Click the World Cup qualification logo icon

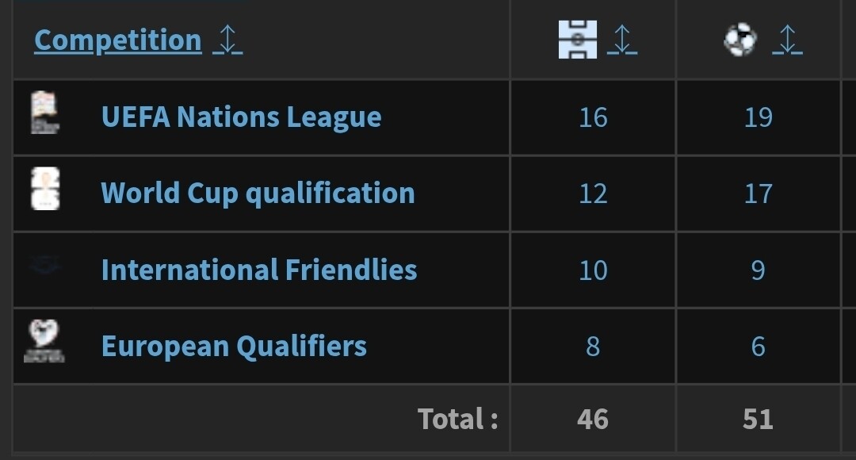pos(45,189)
